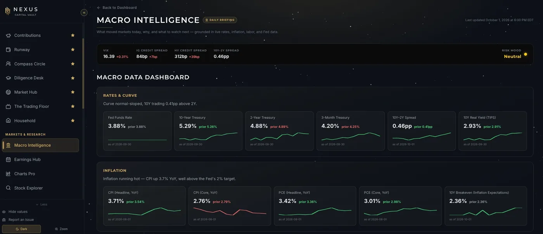Toggle the star next to Runway
543x234 pixels.
point(73,50)
